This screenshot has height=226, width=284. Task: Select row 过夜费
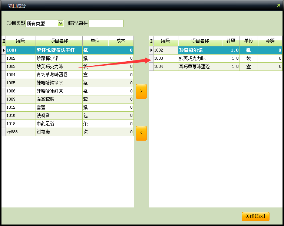pos(67,132)
